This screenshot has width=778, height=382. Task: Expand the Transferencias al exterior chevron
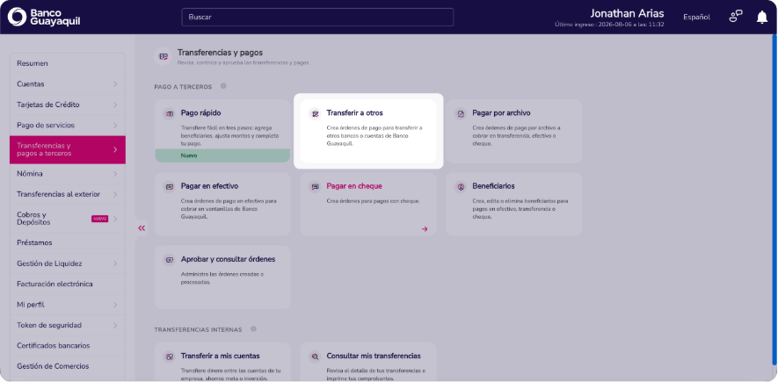[115, 194]
